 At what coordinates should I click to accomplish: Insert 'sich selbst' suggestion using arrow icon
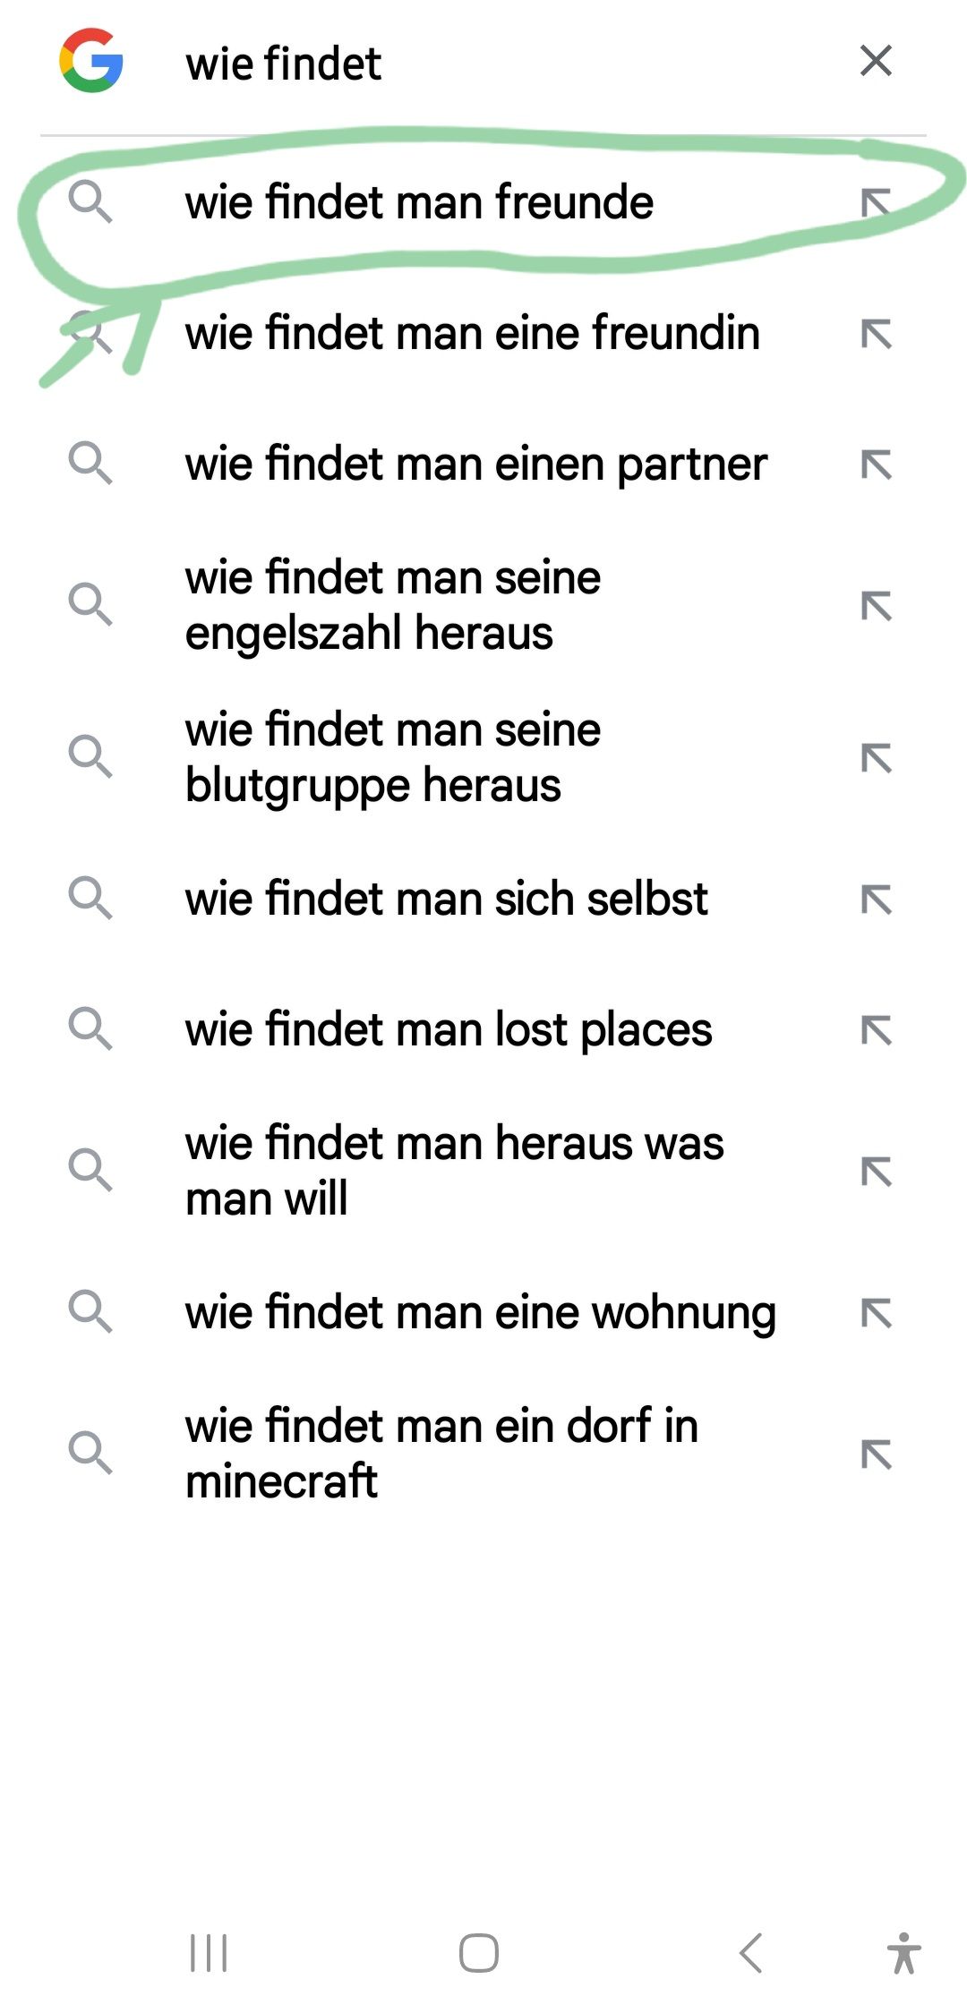(x=877, y=900)
